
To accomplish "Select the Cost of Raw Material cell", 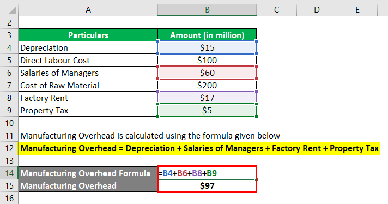I will (88, 86).
